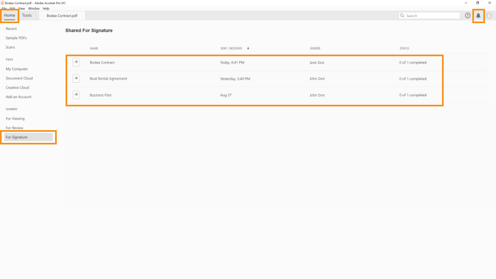
Task: Open the user profile avatar icon
Action: coord(489,15)
